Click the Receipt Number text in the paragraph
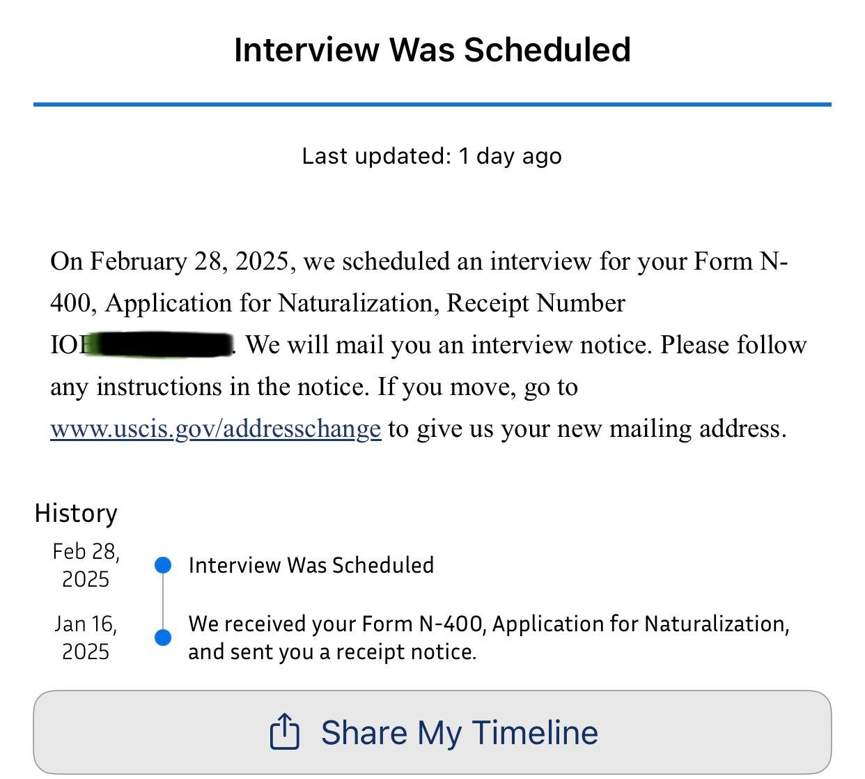The image size is (865, 779). coord(536,303)
